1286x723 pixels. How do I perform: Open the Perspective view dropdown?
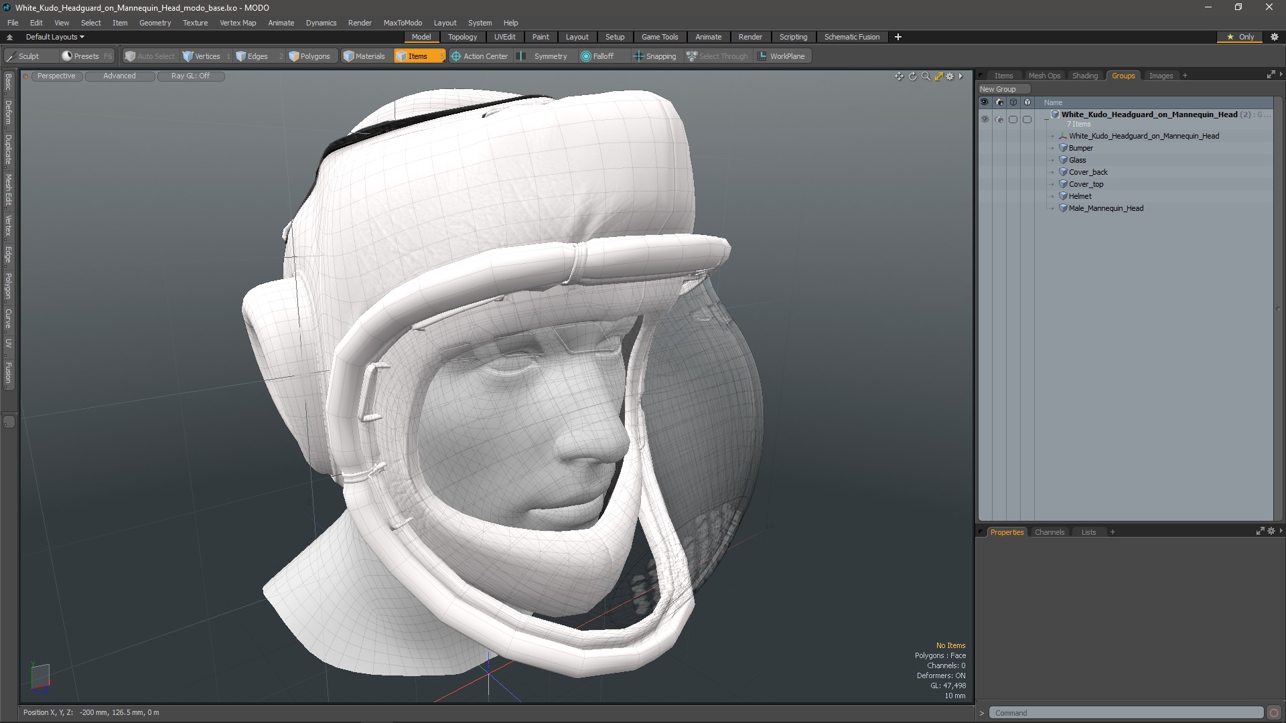[56, 76]
